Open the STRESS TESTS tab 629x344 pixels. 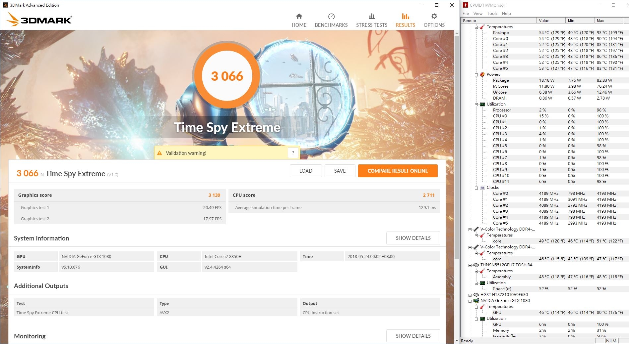(372, 21)
